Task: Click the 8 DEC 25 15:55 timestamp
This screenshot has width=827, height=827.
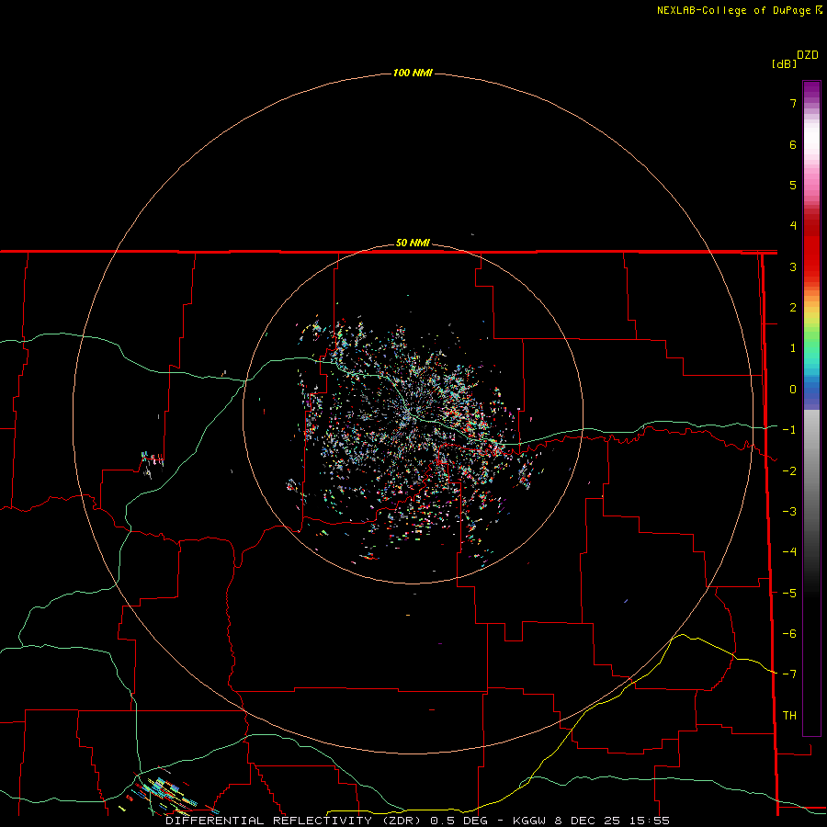Action: tap(612, 821)
